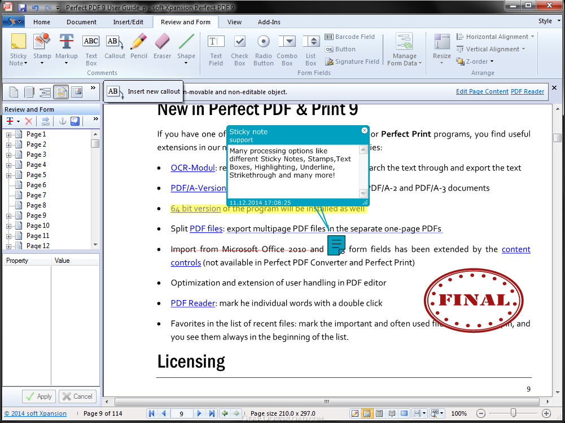Expand Page 3 in the tree
Viewport: 565px width, 423px height.
tap(9, 155)
